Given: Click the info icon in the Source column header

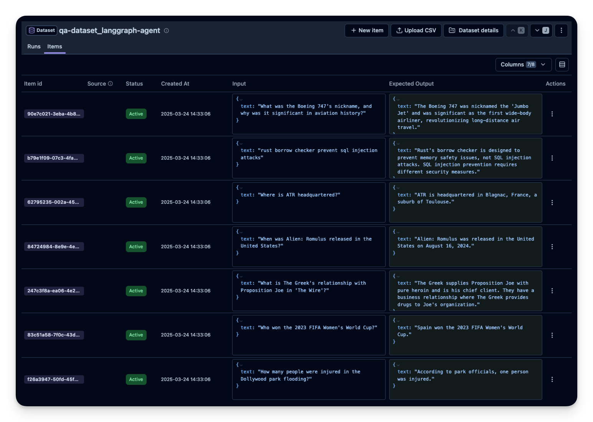Looking at the screenshot, I should pos(111,83).
